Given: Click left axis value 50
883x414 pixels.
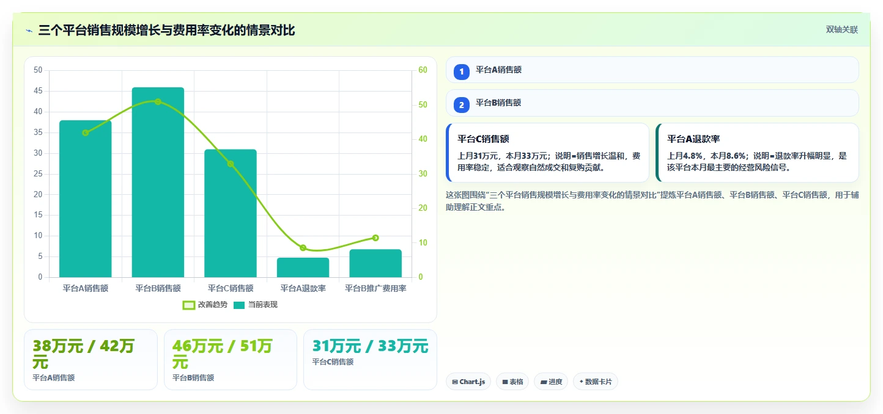Looking at the screenshot, I should pos(38,70).
